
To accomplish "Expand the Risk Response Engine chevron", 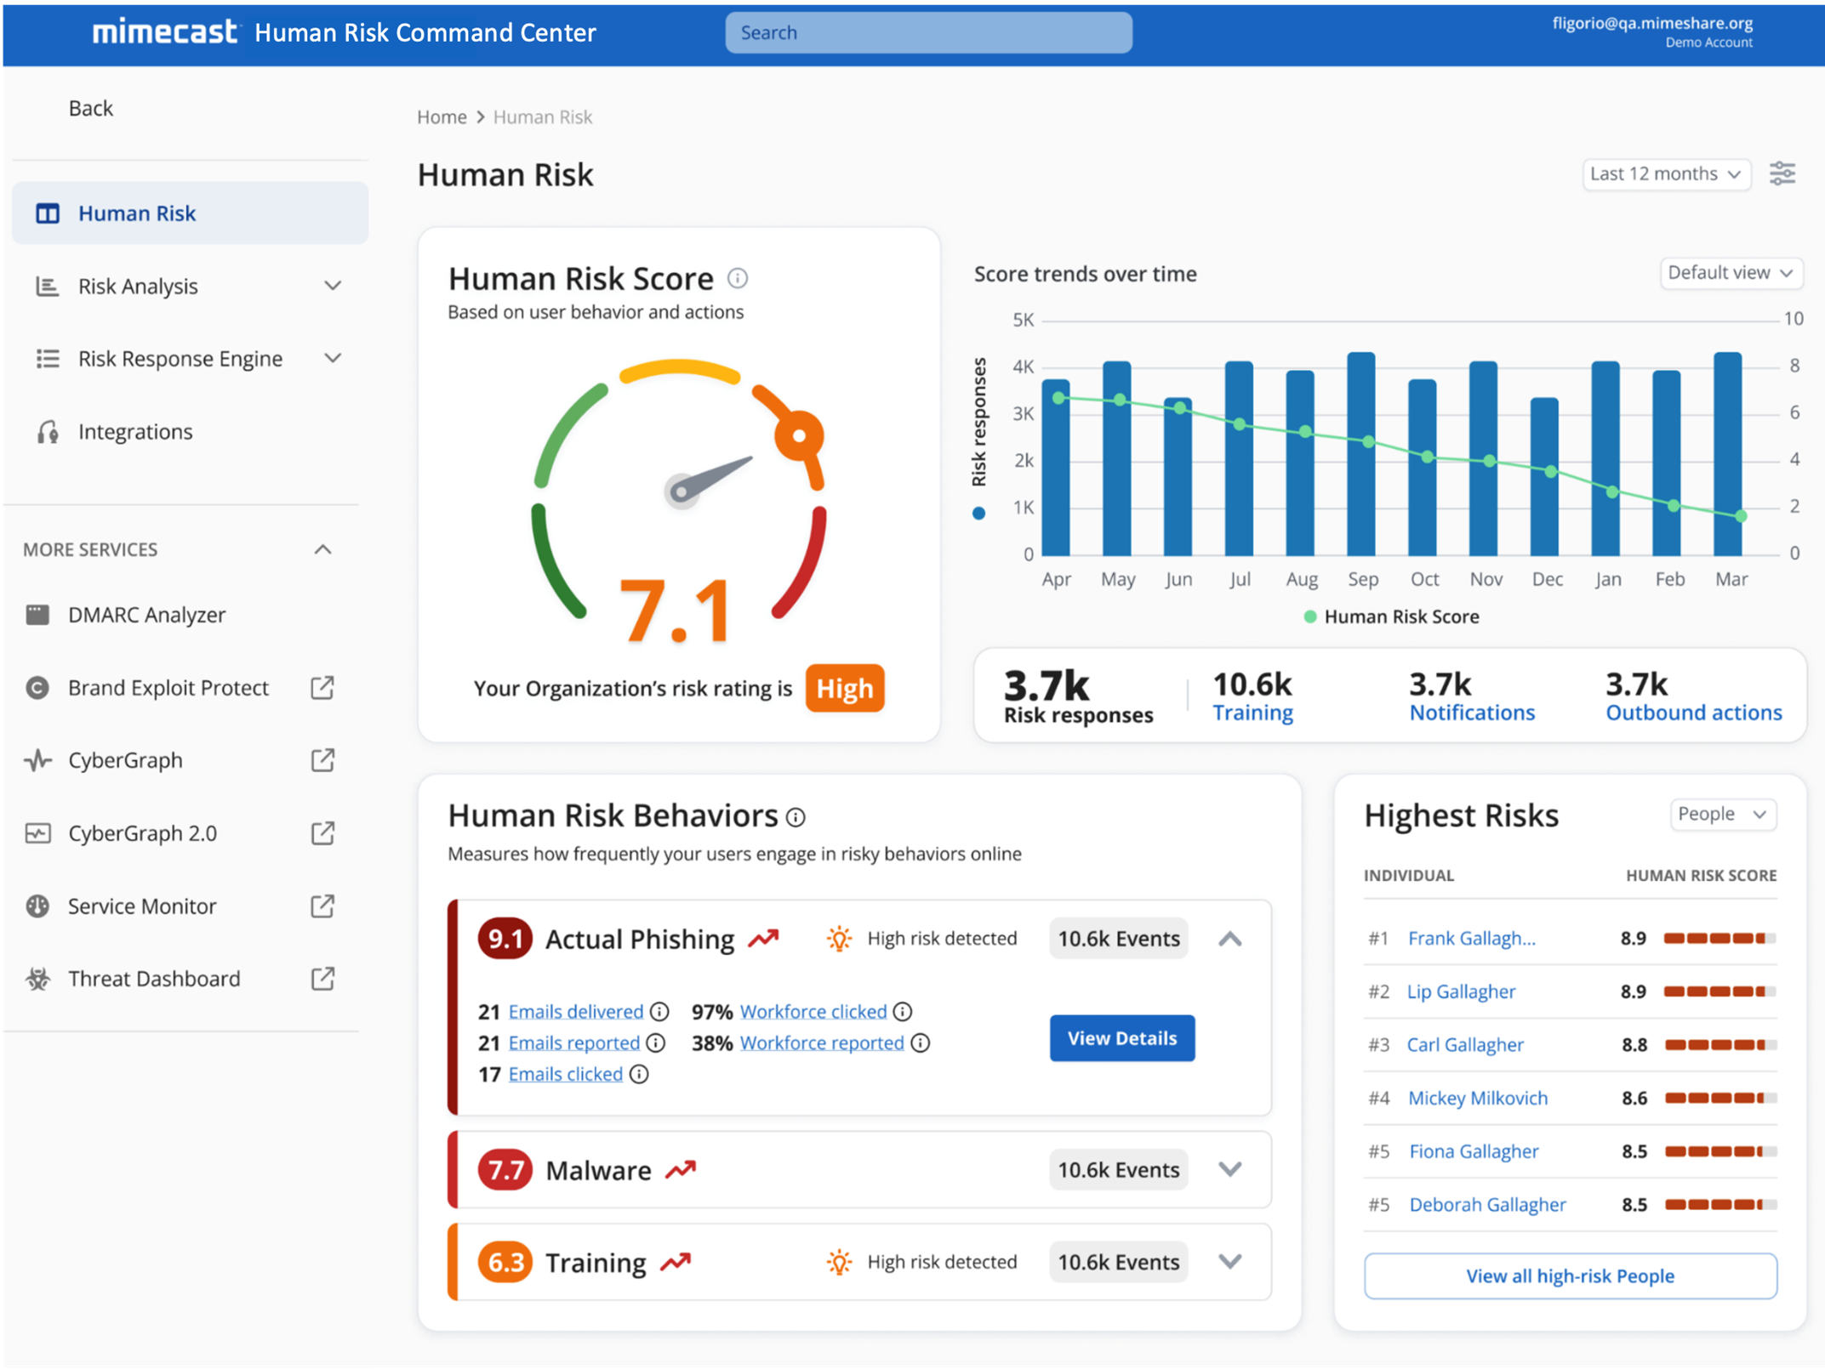I will (333, 359).
